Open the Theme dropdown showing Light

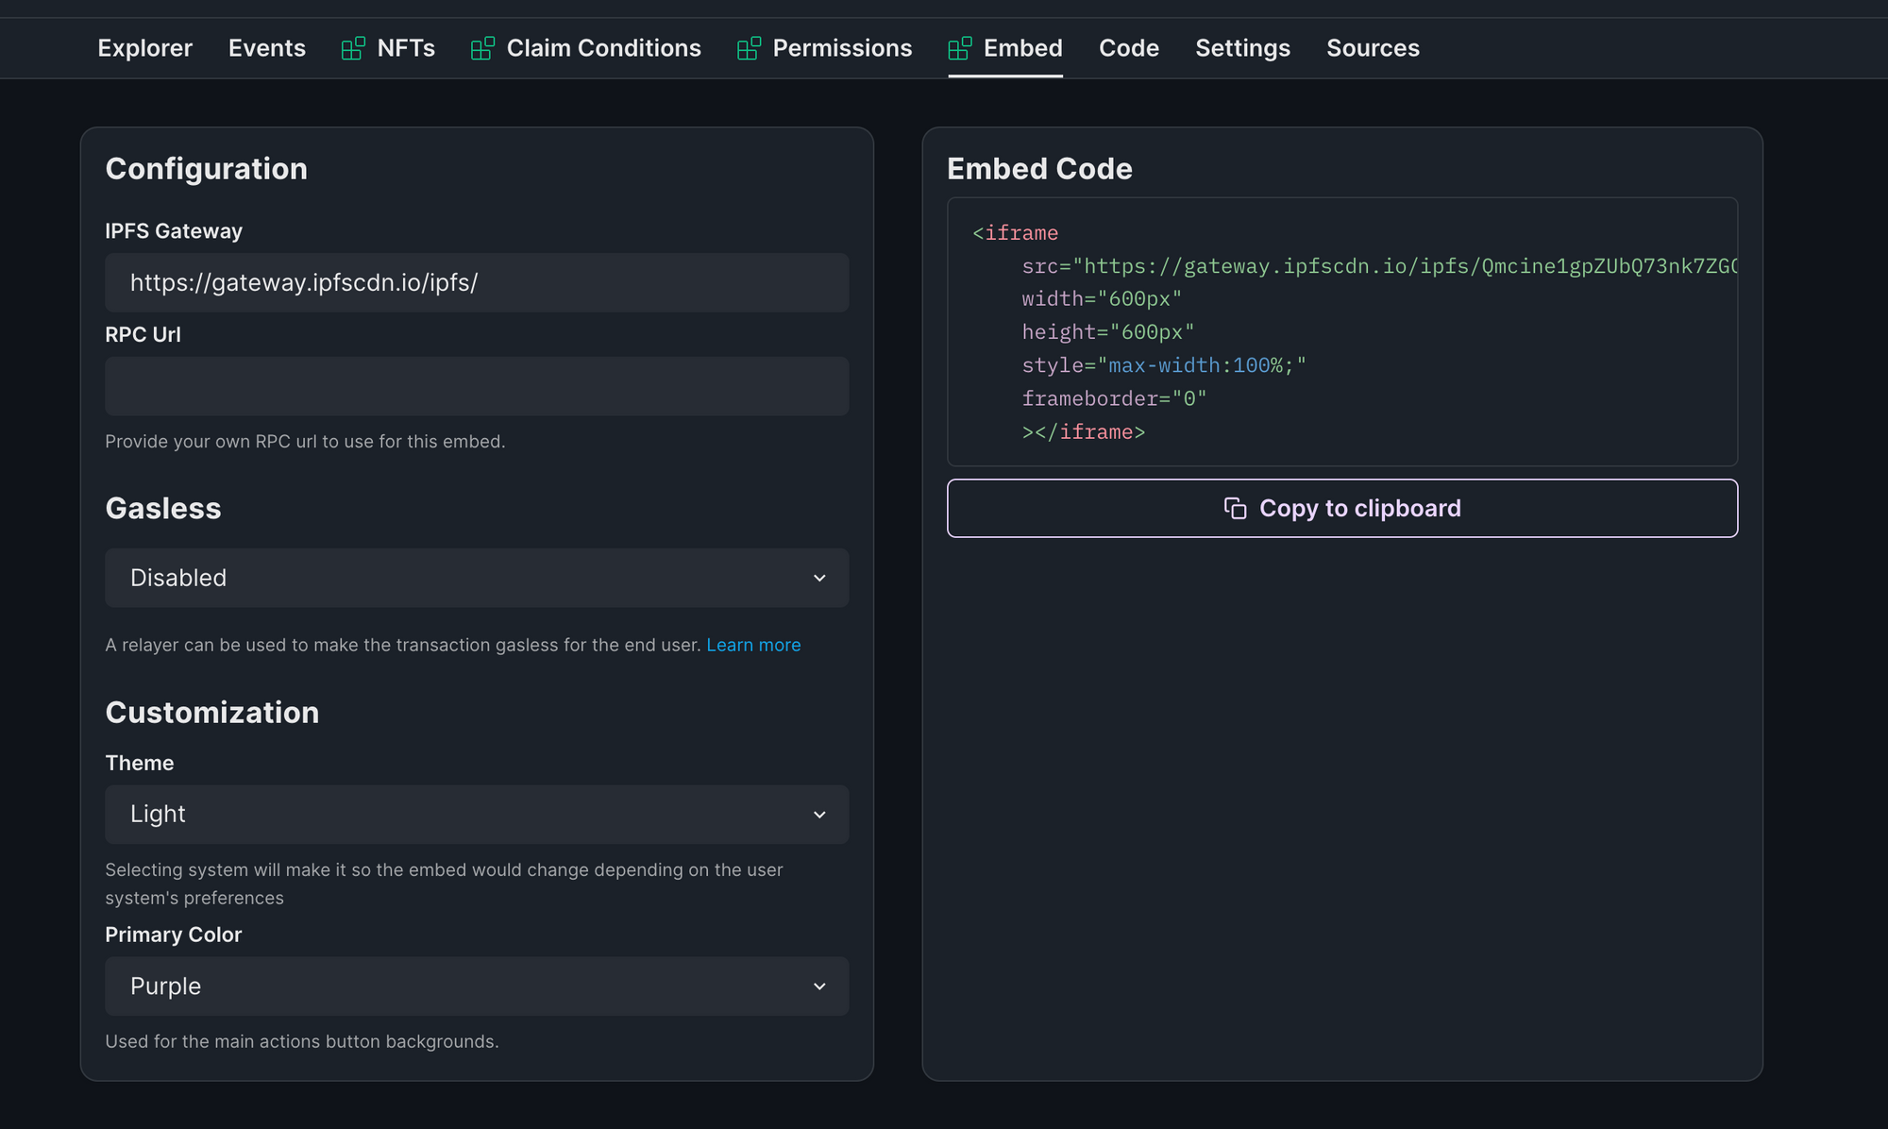click(477, 815)
